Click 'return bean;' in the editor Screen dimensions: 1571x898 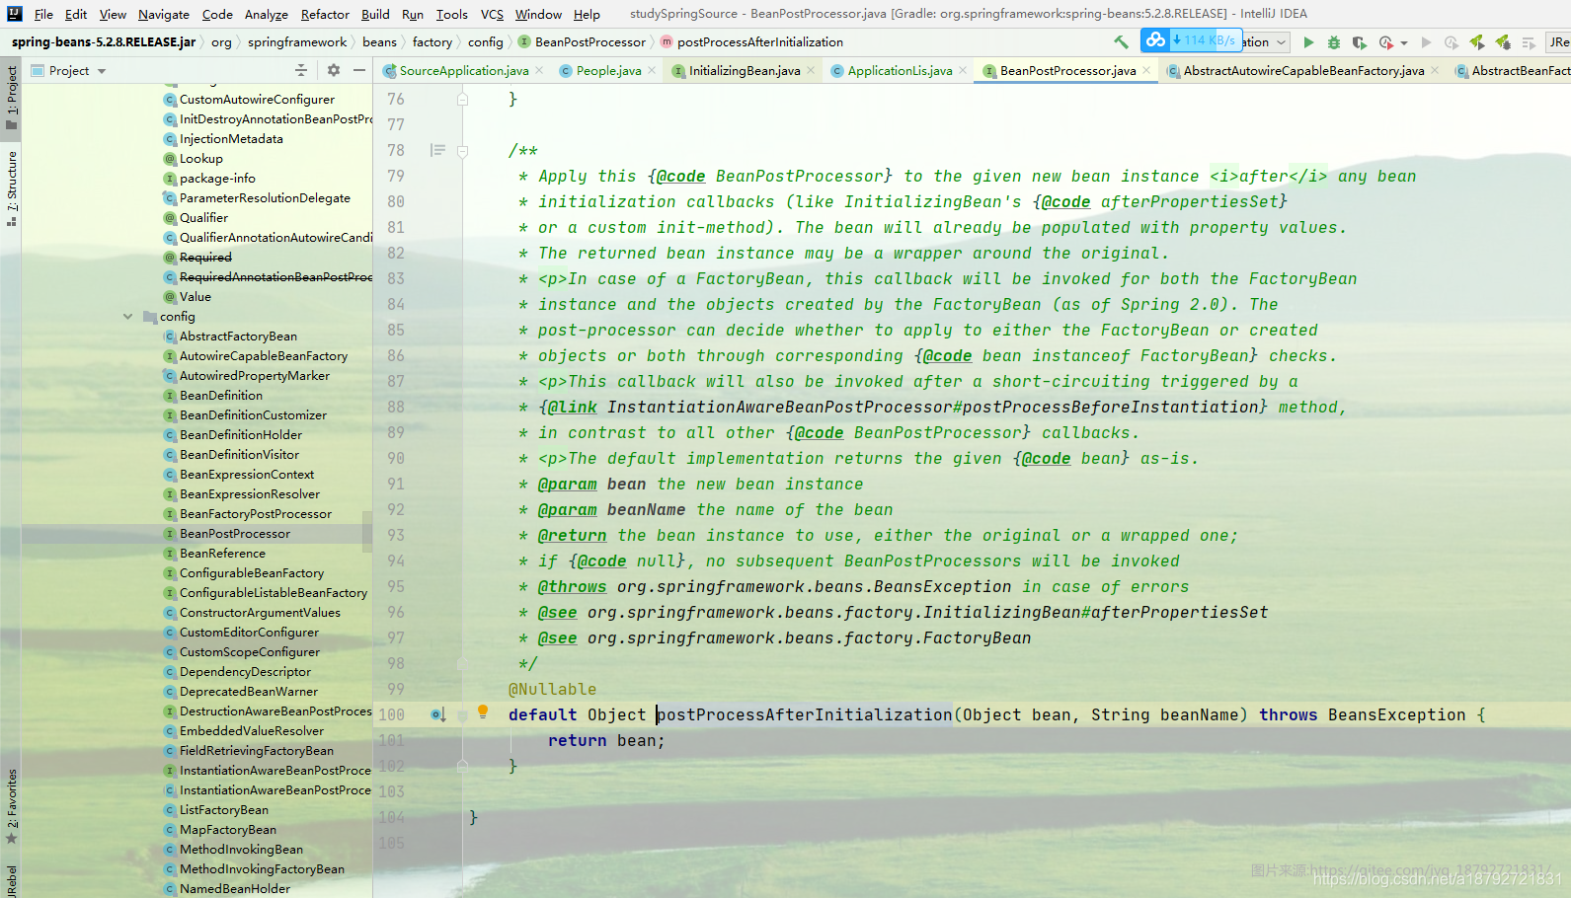[606, 740]
